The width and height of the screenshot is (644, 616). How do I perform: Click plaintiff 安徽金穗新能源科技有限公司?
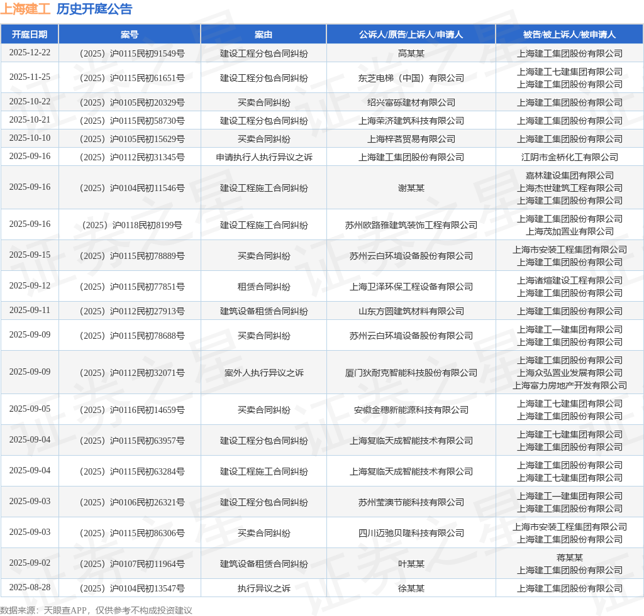[x=411, y=410]
